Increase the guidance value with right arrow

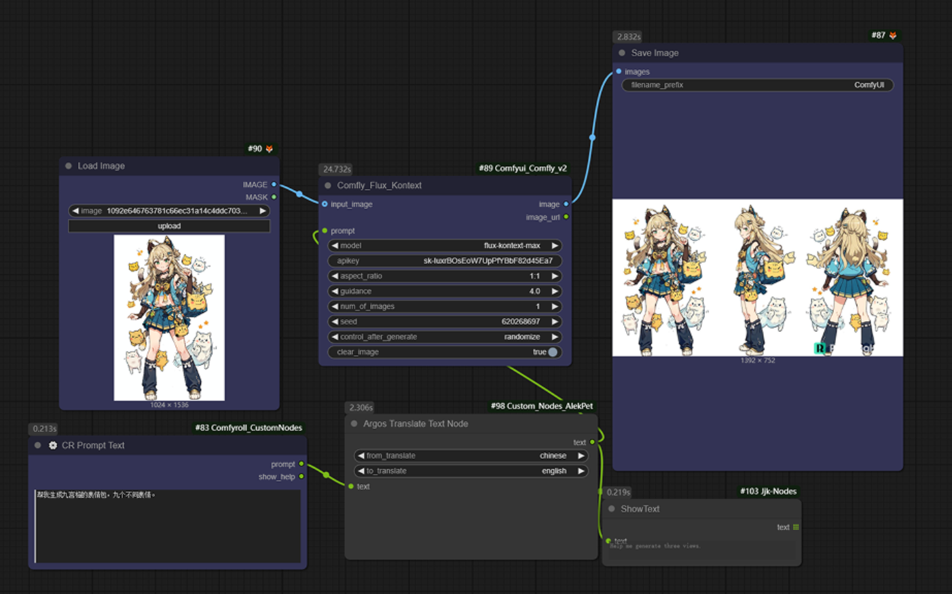coord(554,291)
